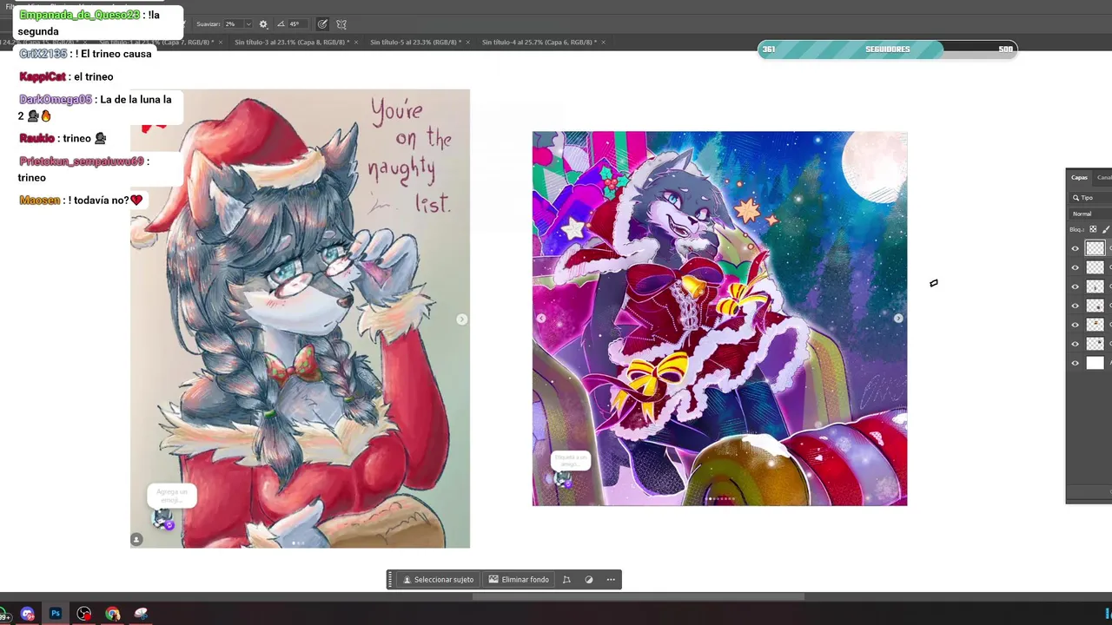The height and width of the screenshot is (625, 1112).
Task: Click the last pinned taskbar app icon
Action: coord(142,614)
